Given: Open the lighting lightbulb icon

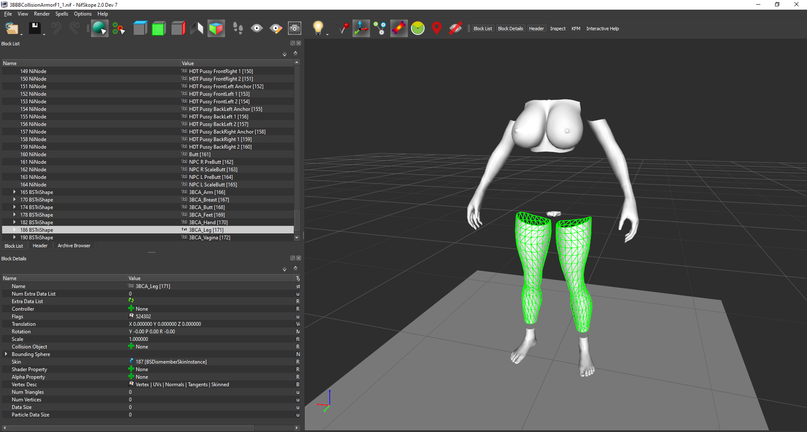Looking at the screenshot, I should tap(318, 28).
